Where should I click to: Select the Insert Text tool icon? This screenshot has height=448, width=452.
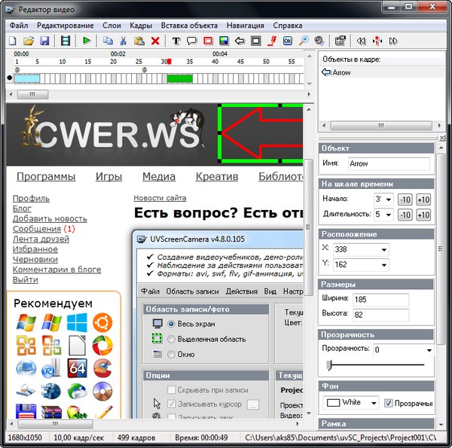click(x=177, y=41)
